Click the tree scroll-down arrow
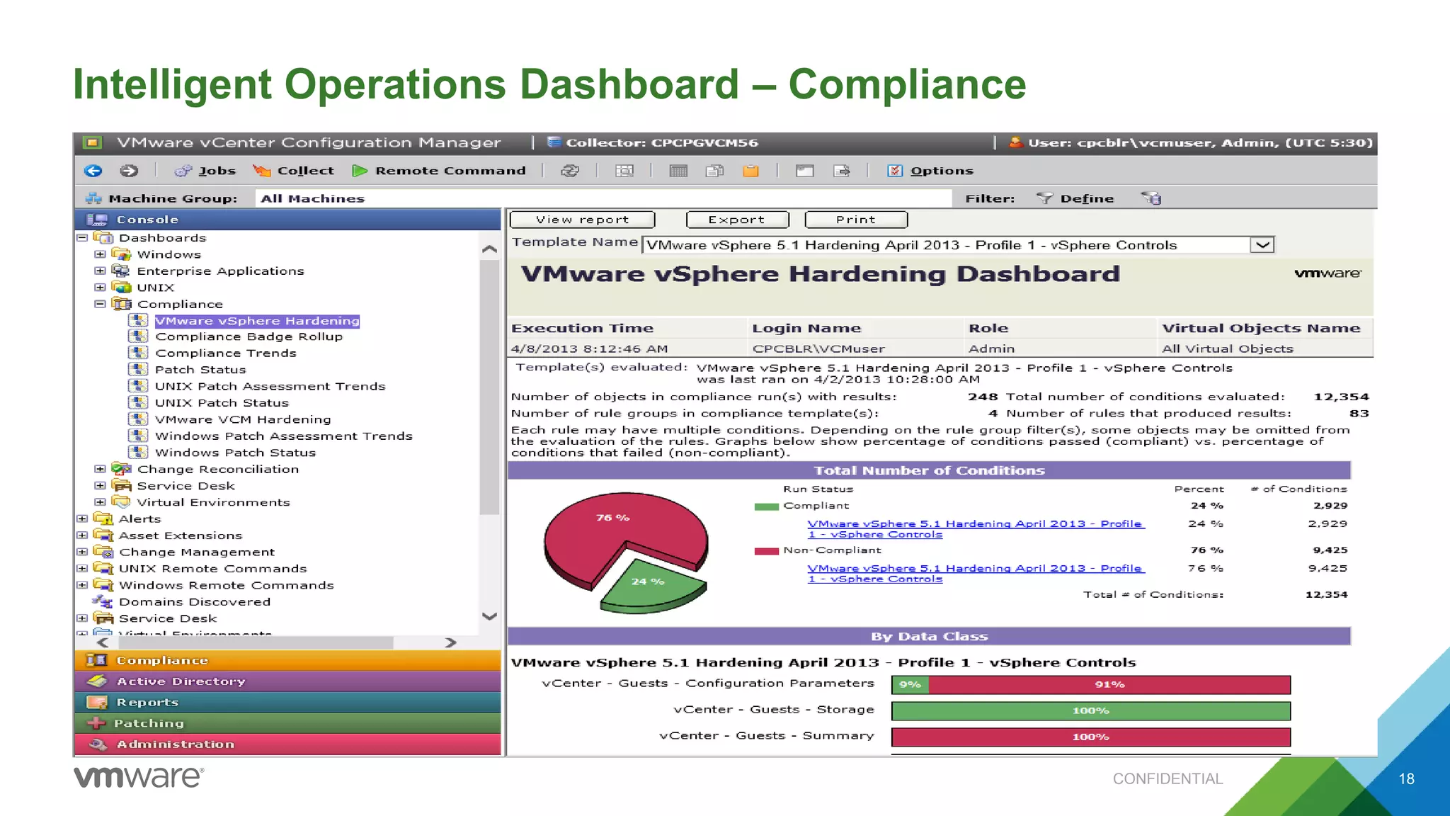The height and width of the screenshot is (816, 1450). coord(489,616)
